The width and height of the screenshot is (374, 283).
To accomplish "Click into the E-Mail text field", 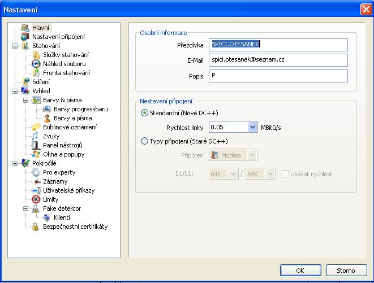I will click(x=277, y=59).
